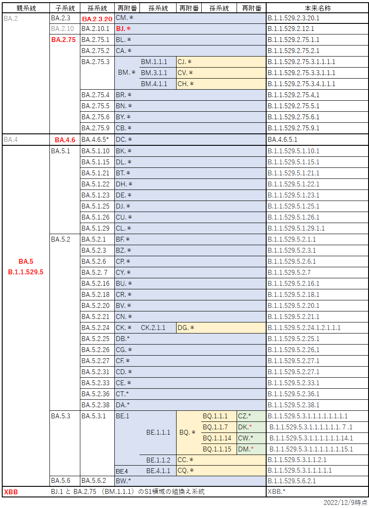The width and height of the screenshot is (369, 508).
Task: Click the 2022/12/9時点 date note
Action: 345,503
